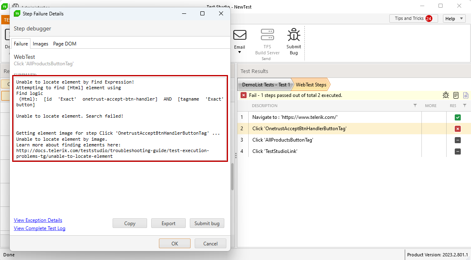
Task: Open the log document icon in results bar
Action: pos(456,95)
